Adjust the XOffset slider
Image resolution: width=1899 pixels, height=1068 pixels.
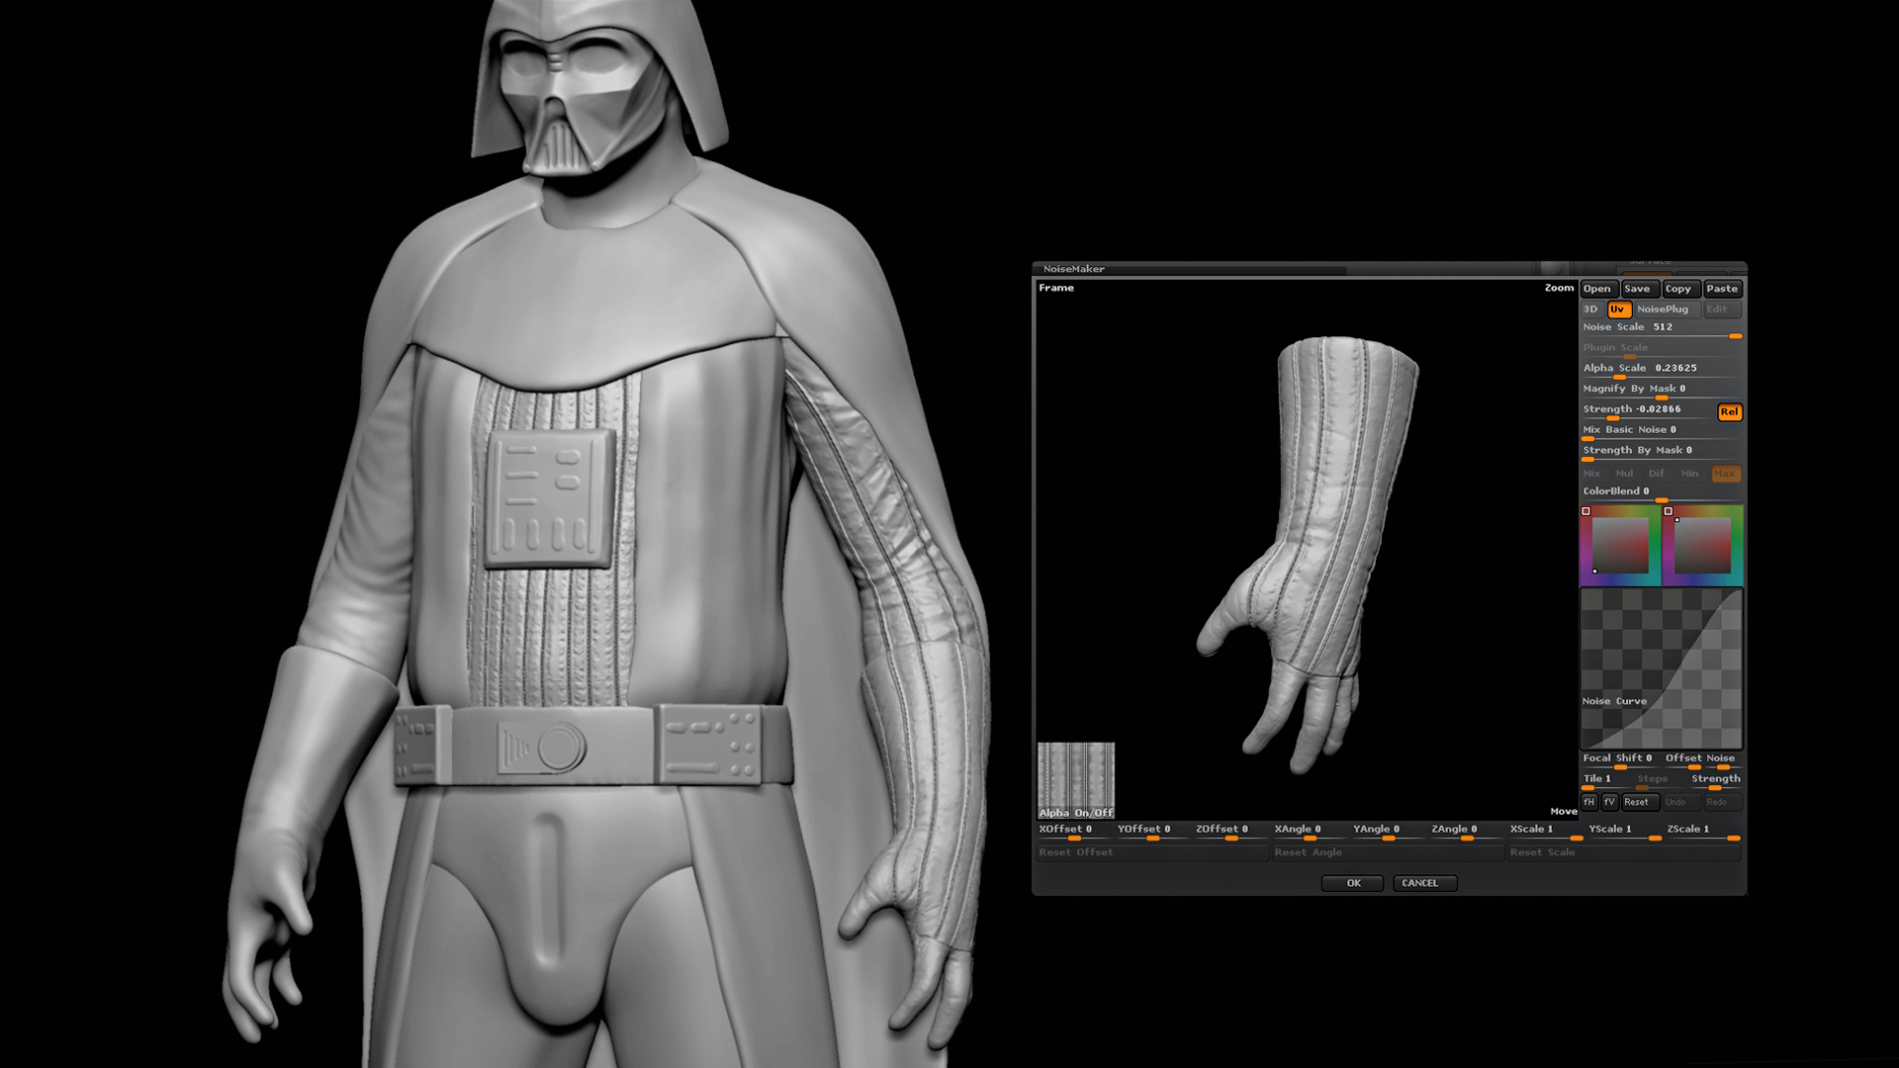[x=1074, y=833]
